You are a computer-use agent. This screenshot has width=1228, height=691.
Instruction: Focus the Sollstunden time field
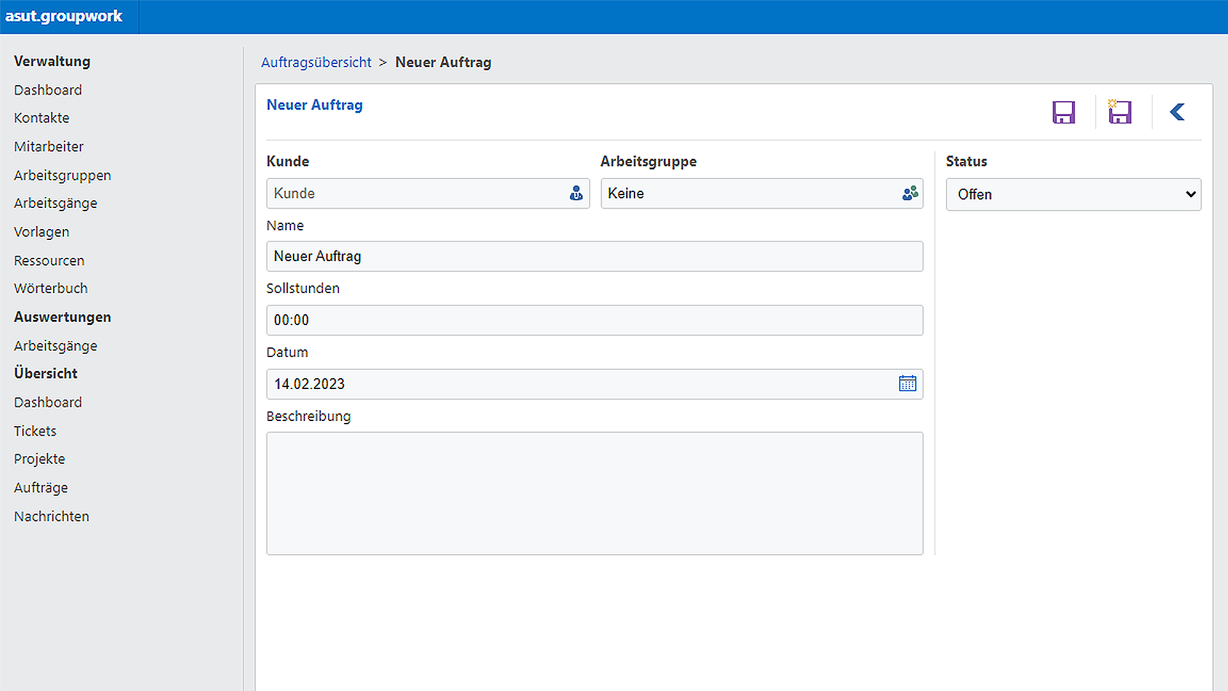click(x=594, y=320)
